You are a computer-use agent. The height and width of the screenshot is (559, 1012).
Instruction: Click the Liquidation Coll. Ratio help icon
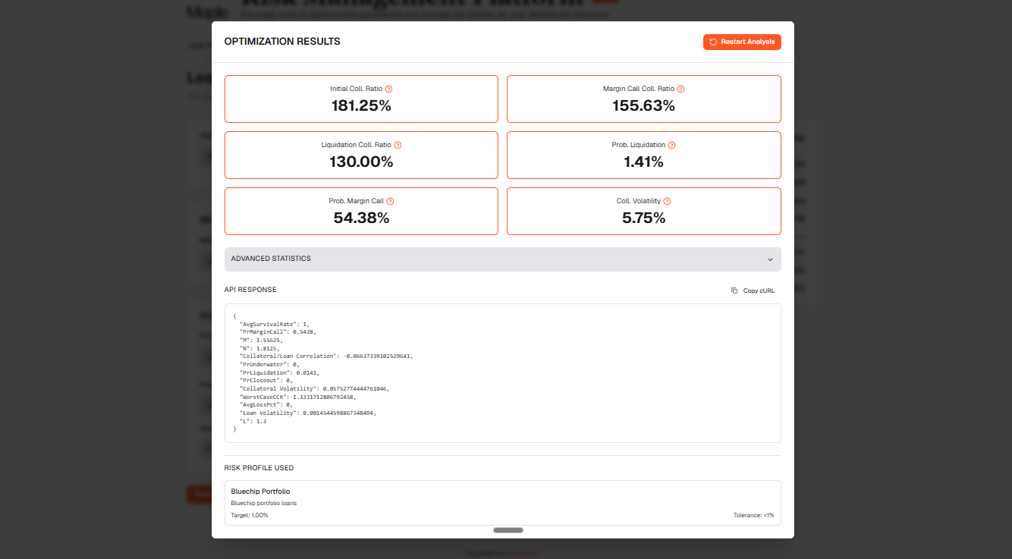[398, 145]
